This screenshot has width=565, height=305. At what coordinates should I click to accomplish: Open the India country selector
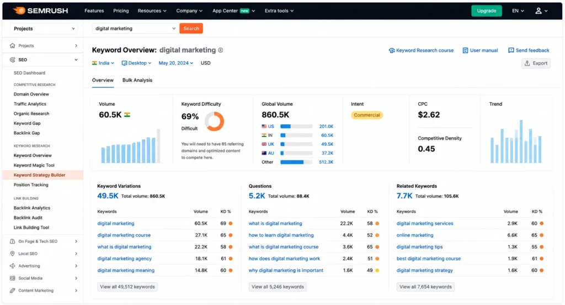click(103, 63)
